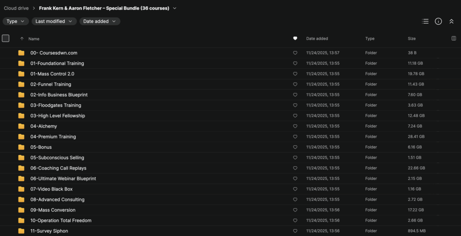This screenshot has width=461, height=236.
Task: Expand the Date added filter dropdown
Action: click(x=99, y=21)
